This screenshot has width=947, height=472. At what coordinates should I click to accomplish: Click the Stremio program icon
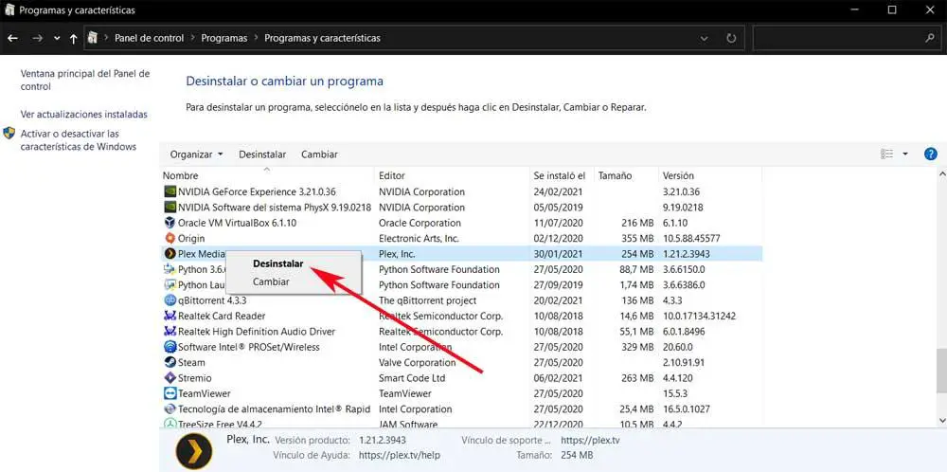click(170, 378)
